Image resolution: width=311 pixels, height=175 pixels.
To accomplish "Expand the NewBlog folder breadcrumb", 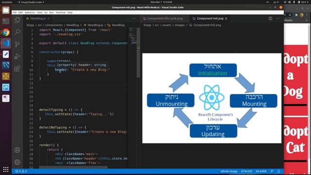I will pyautogui.click(x=72, y=25).
